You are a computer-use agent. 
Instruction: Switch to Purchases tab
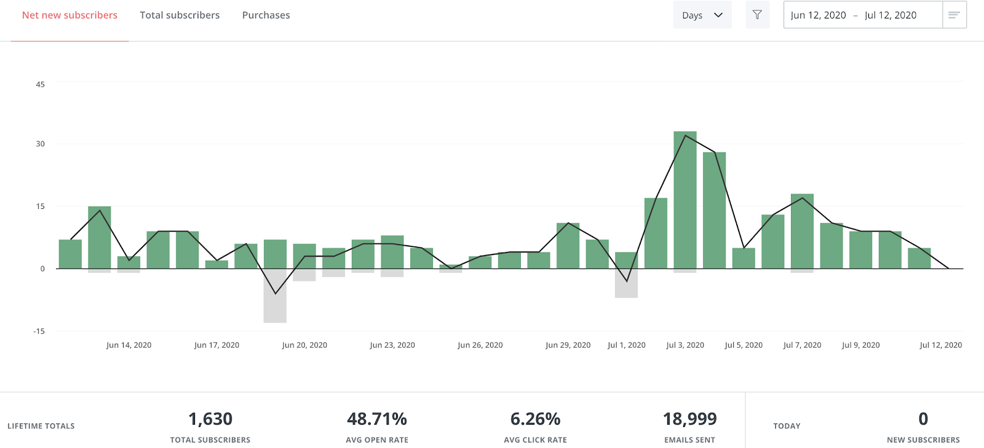[x=266, y=15]
